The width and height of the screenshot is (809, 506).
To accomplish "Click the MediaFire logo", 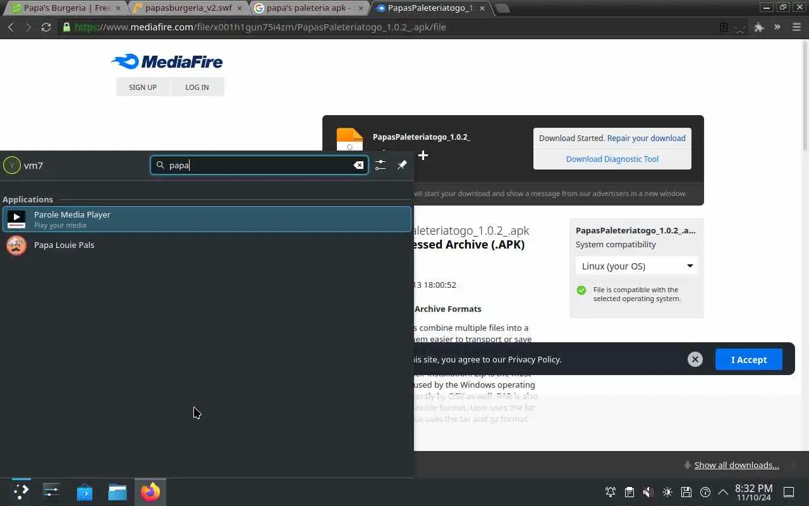I will click(167, 61).
